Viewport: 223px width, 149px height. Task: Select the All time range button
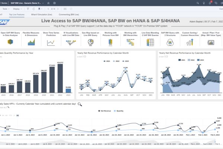17,115
